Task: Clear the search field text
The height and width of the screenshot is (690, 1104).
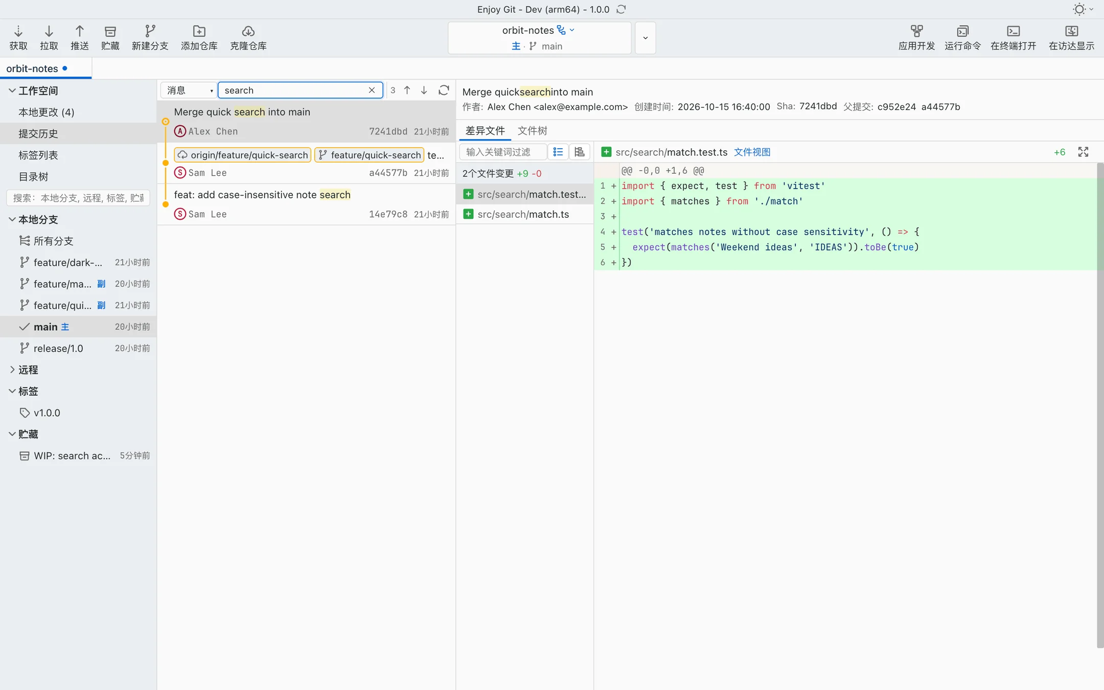Action: pyautogui.click(x=372, y=90)
